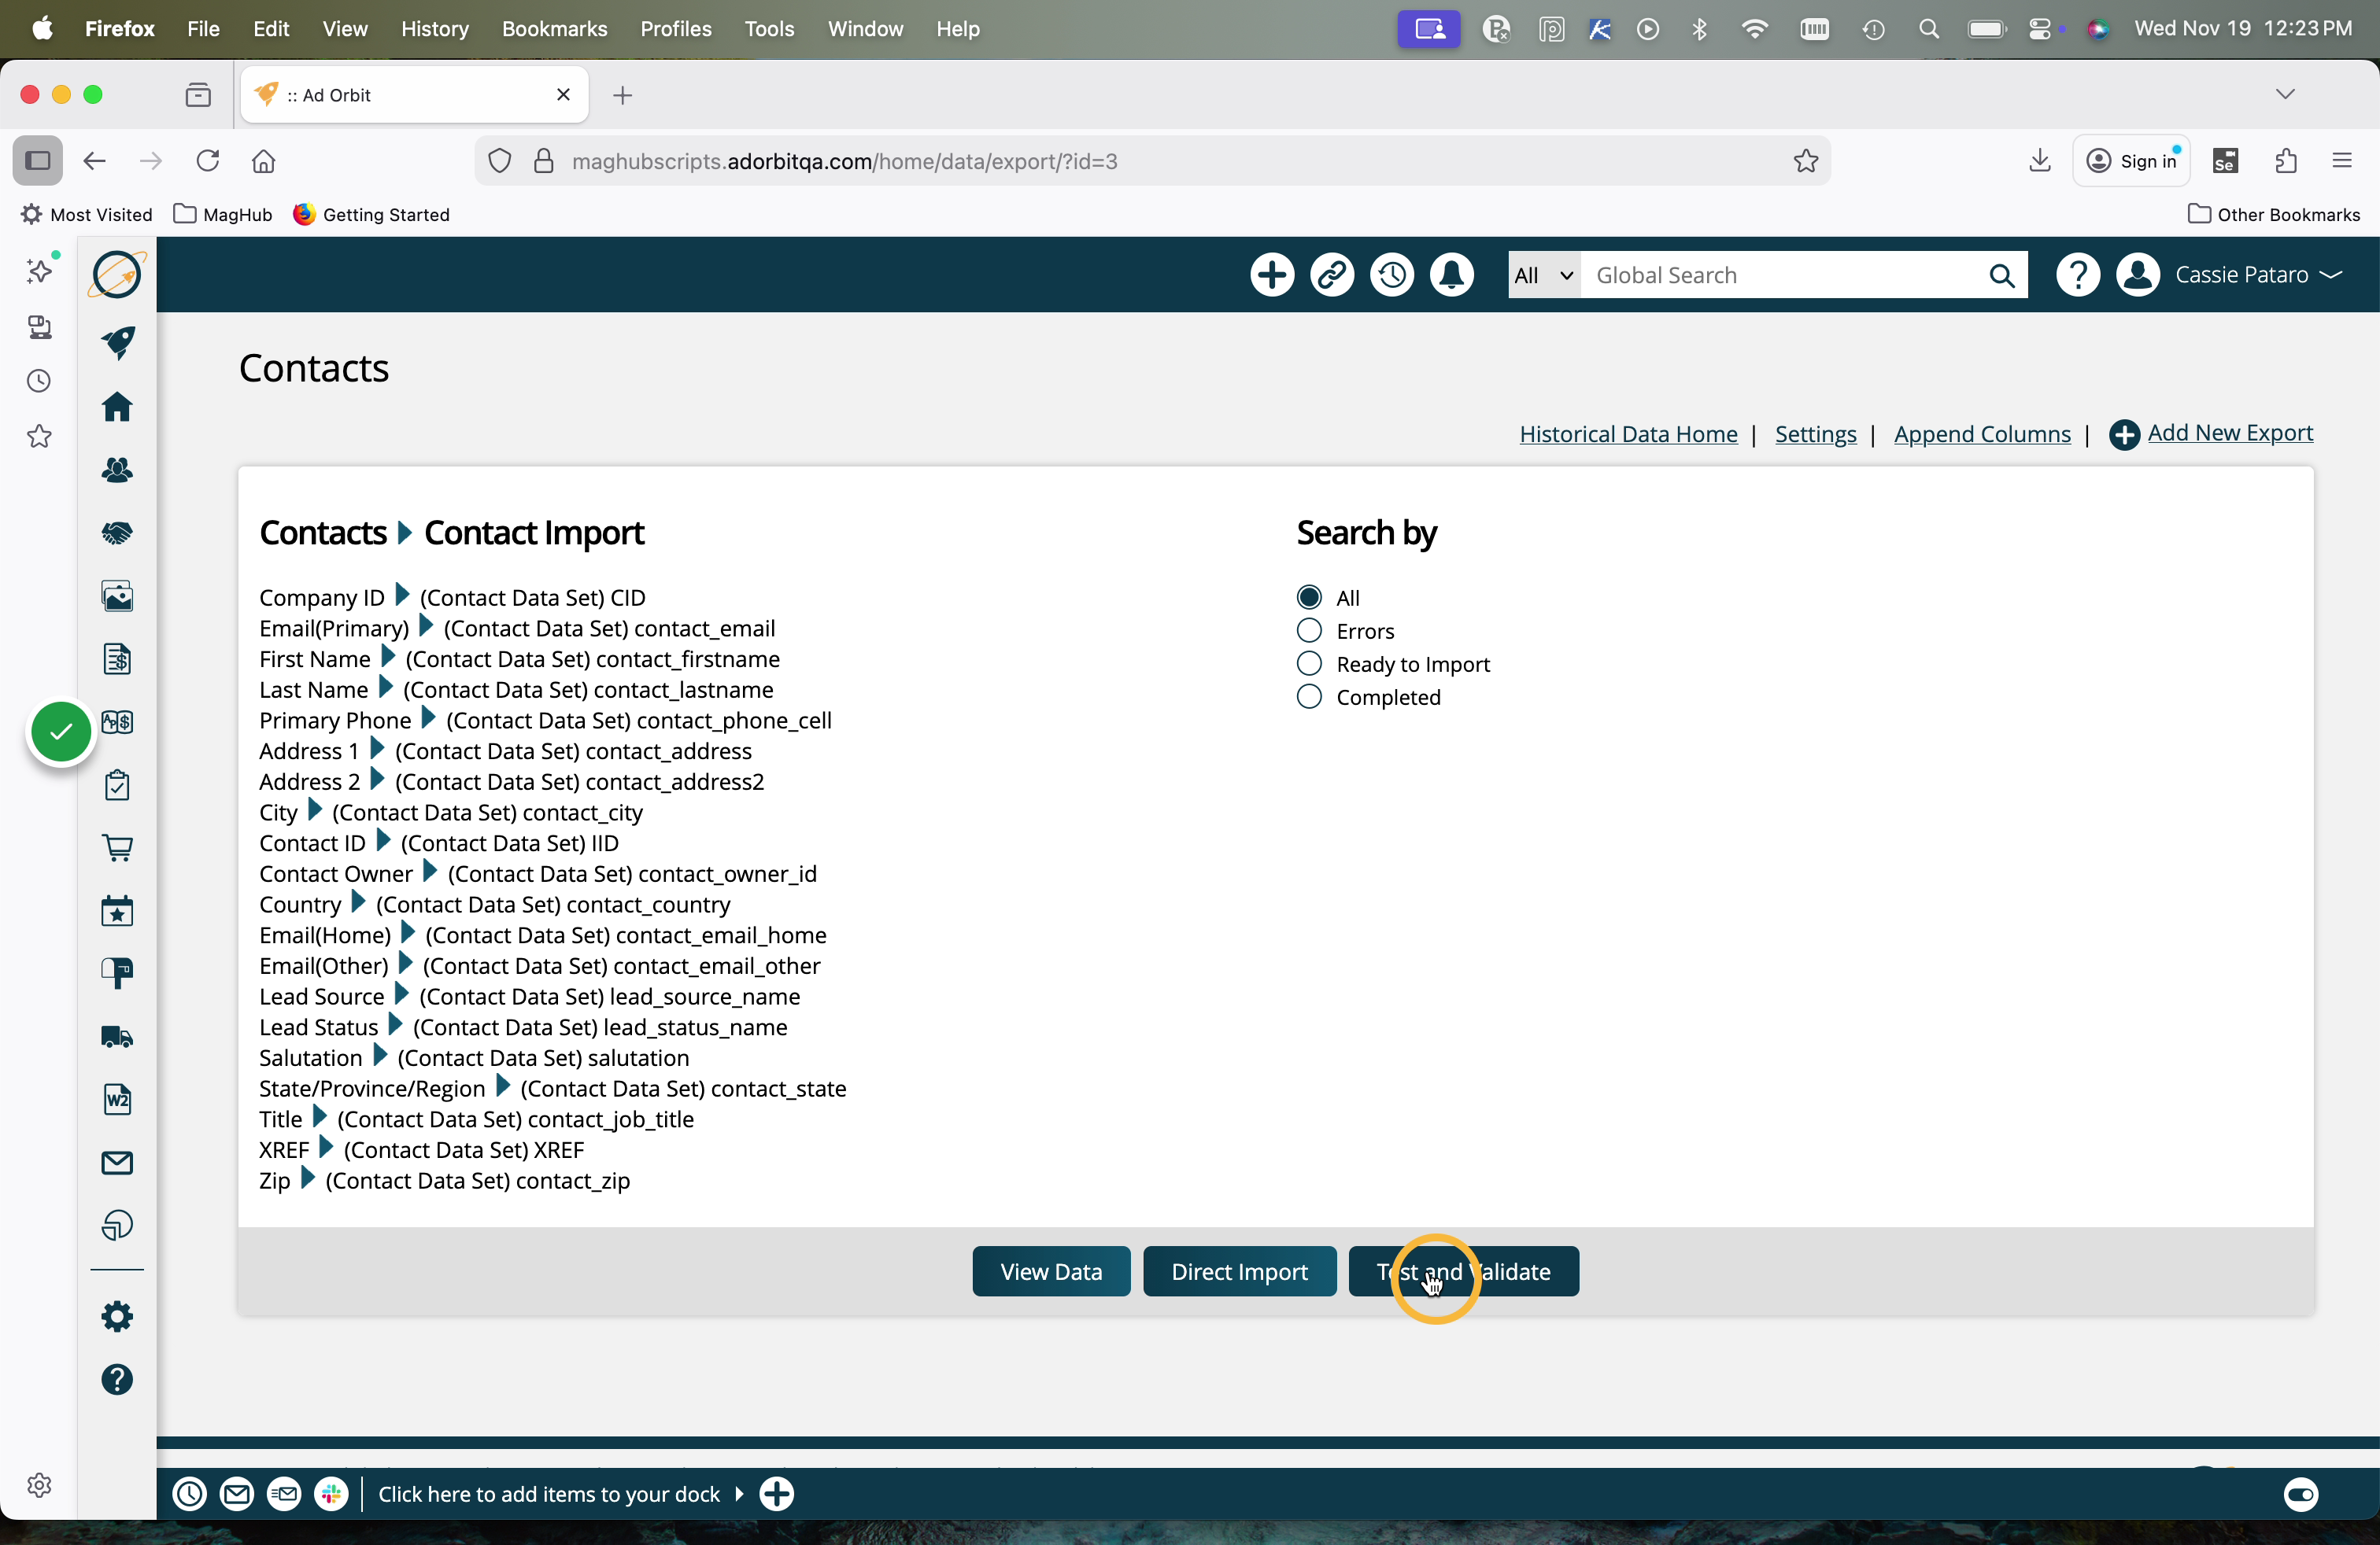Image resolution: width=2380 pixels, height=1545 pixels.
Task: Click the delivery truck sidebar icon
Action: coord(117,1036)
